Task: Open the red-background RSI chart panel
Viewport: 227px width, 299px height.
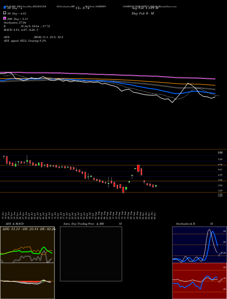Action: (199, 281)
